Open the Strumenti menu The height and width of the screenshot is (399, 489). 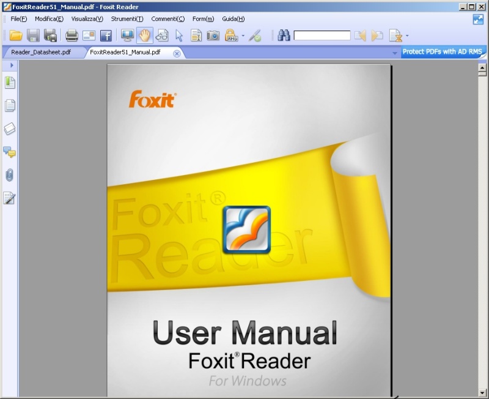[x=127, y=19]
